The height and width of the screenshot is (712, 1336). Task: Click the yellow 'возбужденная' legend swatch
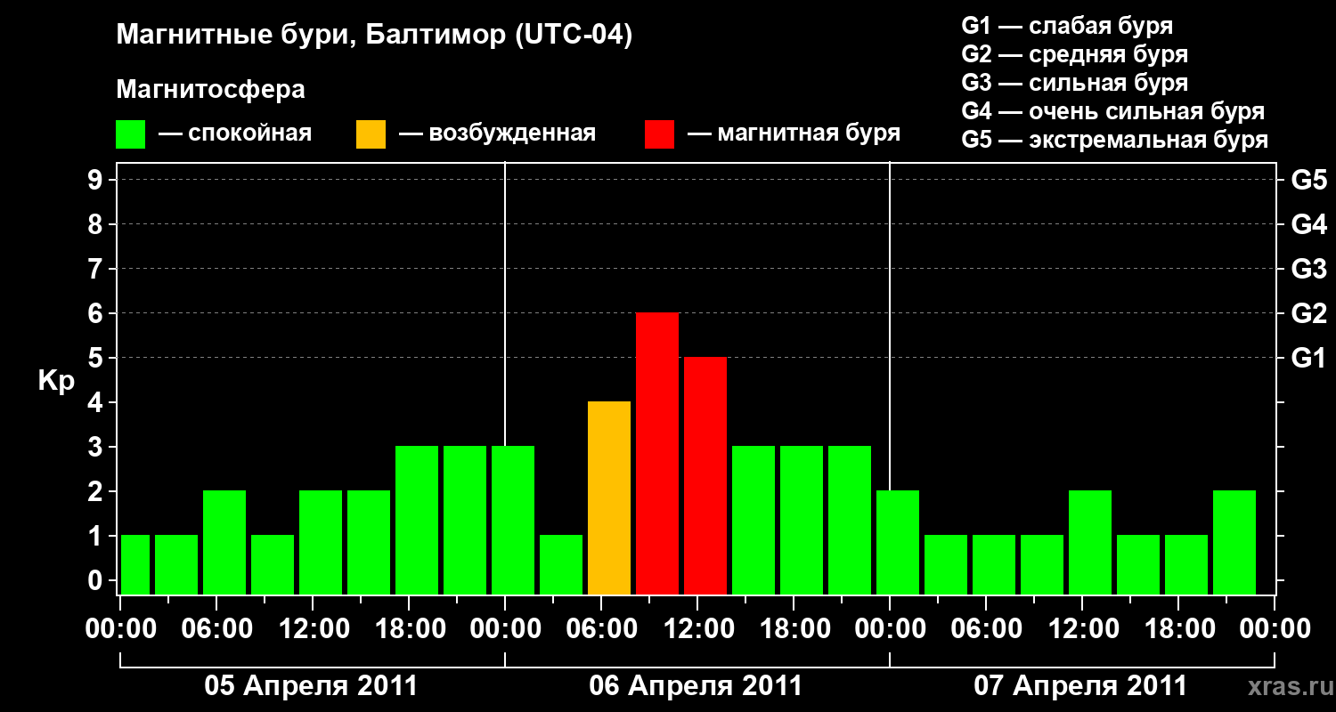[371, 134]
